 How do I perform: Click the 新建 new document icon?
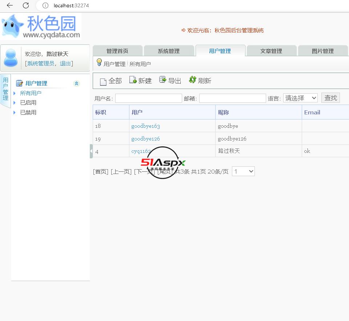click(133, 80)
